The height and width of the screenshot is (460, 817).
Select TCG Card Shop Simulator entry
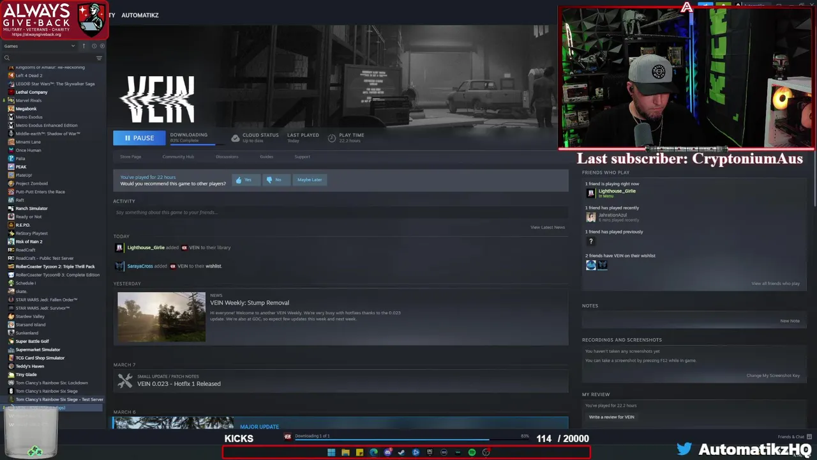pos(40,358)
